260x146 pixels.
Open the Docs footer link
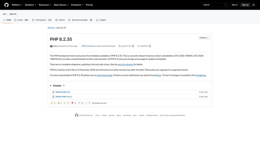click(135, 115)
